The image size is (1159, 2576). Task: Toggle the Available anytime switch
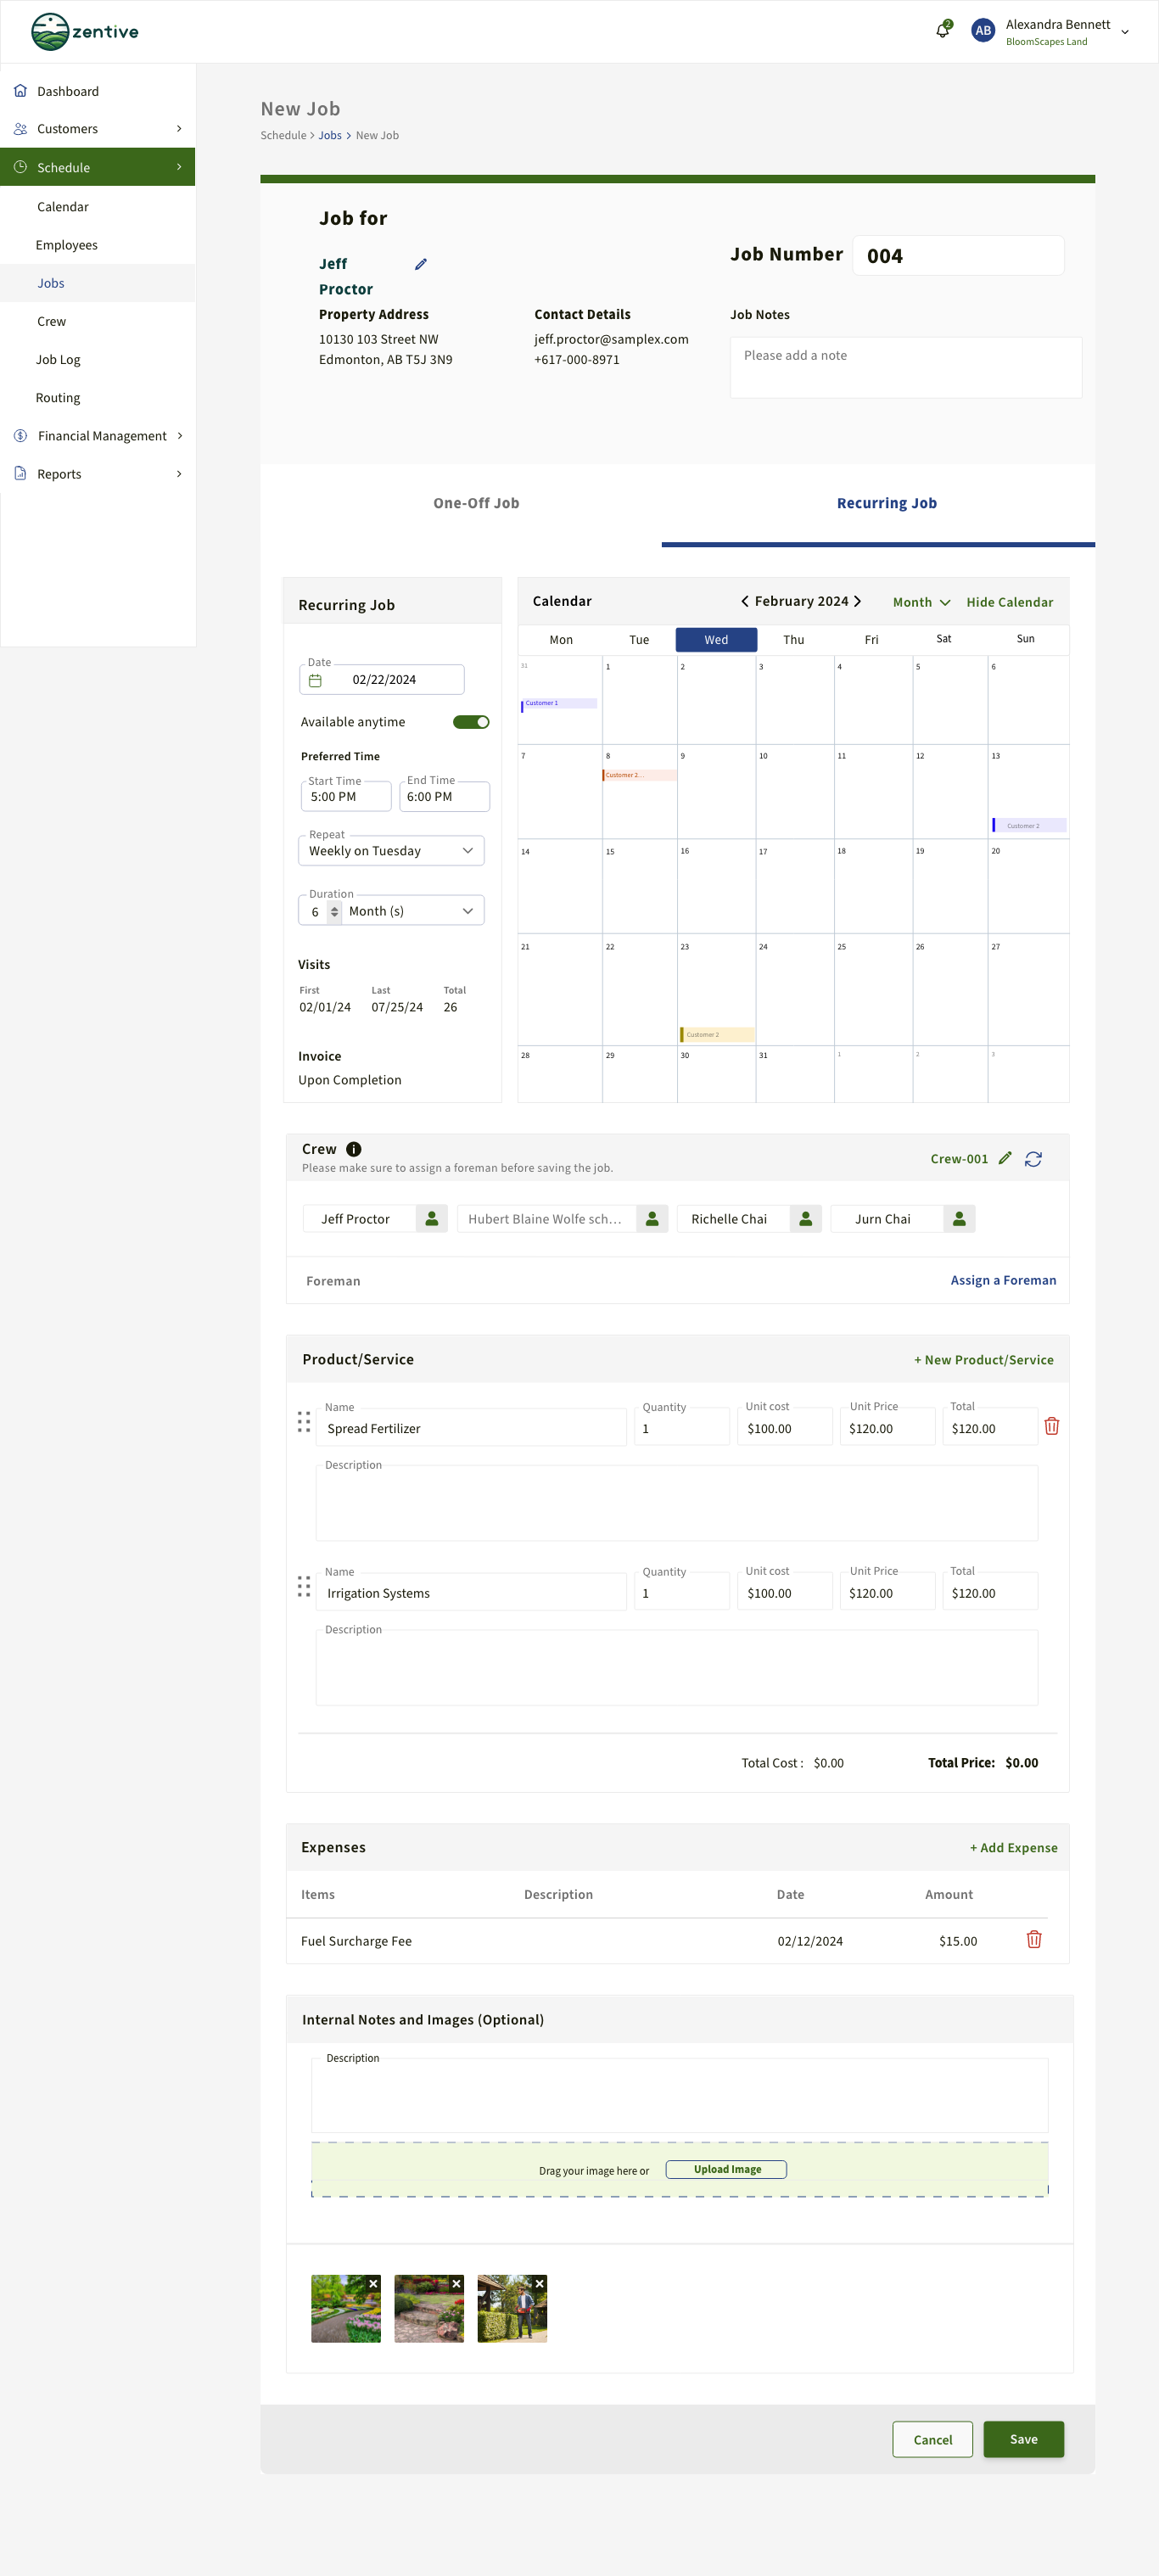point(471,722)
